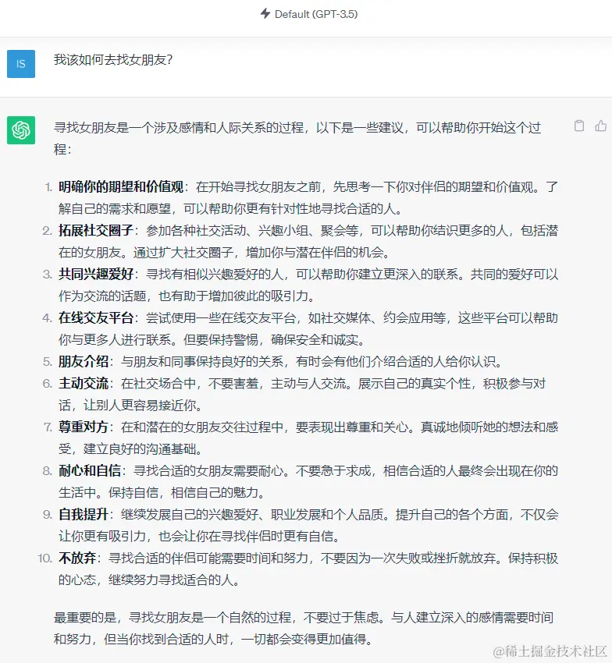Click the user question 我该如何去找女朋友?
The height and width of the screenshot is (663, 612).
click(x=113, y=59)
